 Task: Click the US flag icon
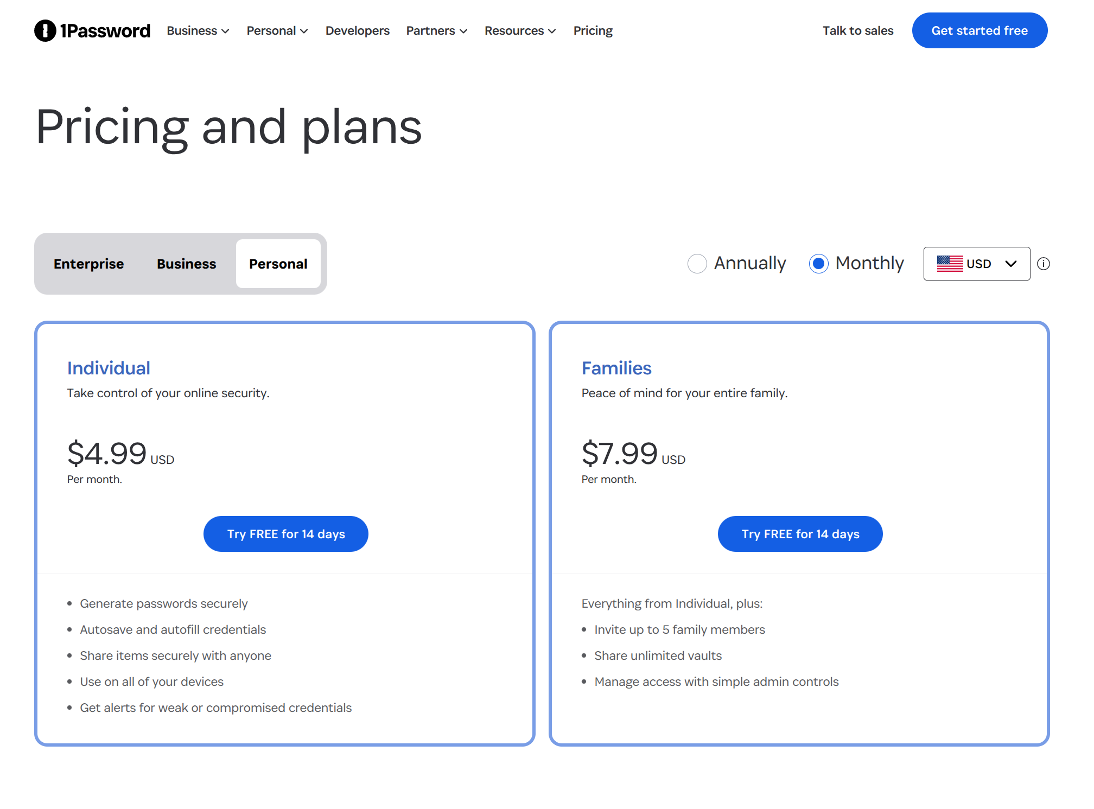[950, 264]
